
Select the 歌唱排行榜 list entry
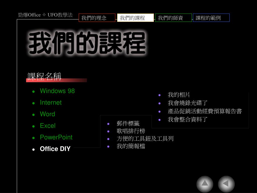click(x=131, y=131)
